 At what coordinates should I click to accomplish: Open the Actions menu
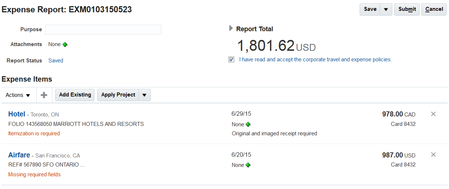point(18,95)
